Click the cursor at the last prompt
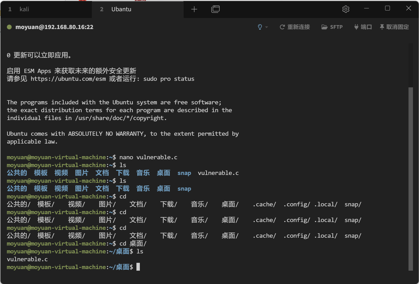419x284 pixels. click(x=138, y=267)
